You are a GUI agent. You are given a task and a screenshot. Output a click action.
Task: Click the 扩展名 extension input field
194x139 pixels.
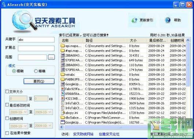pyautogui.click(x=36, y=48)
